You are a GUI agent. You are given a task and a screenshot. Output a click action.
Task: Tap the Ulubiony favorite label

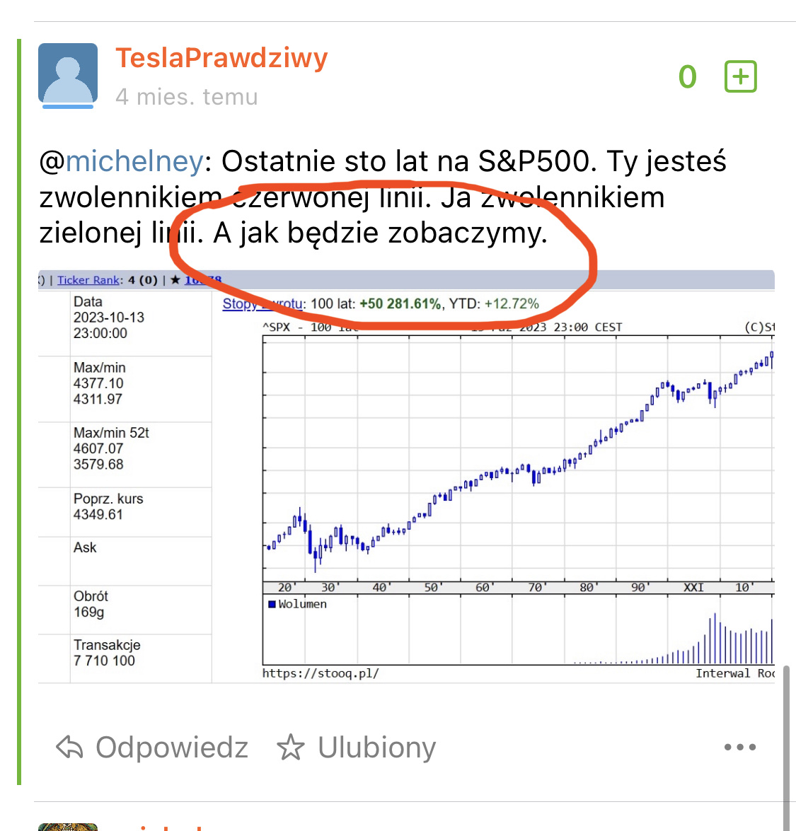[x=376, y=748]
